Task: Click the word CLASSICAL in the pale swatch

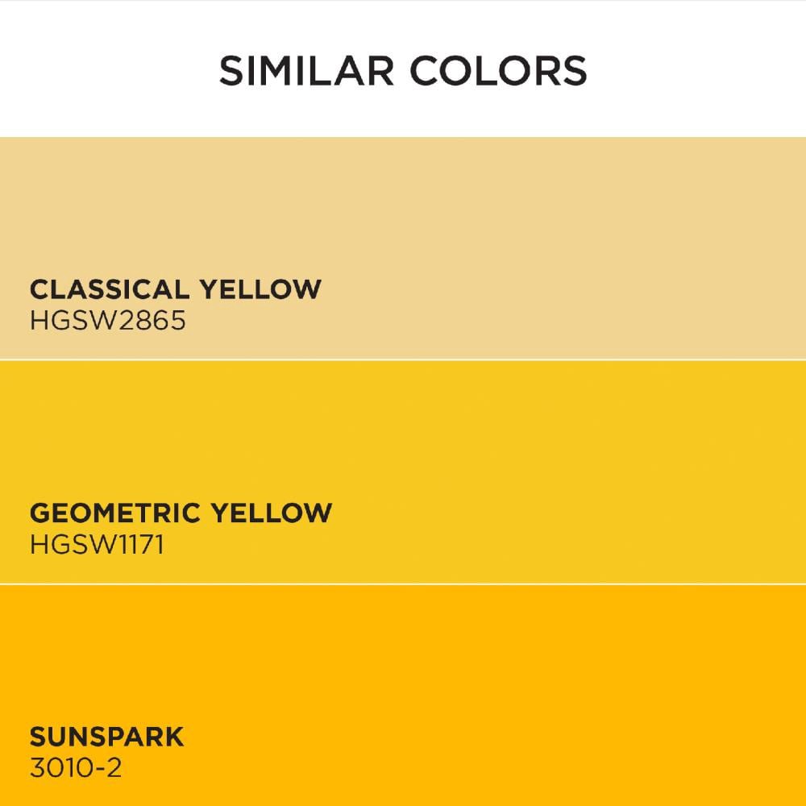Action: [x=110, y=289]
